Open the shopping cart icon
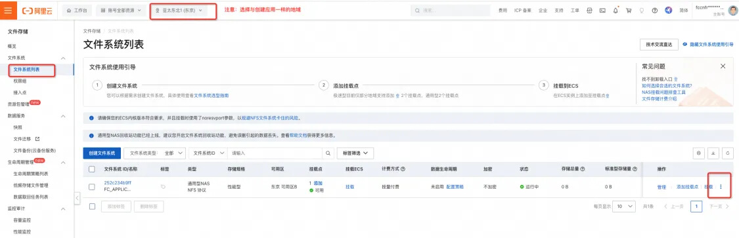This screenshot has height=238, width=739. (x=628, y=10)
